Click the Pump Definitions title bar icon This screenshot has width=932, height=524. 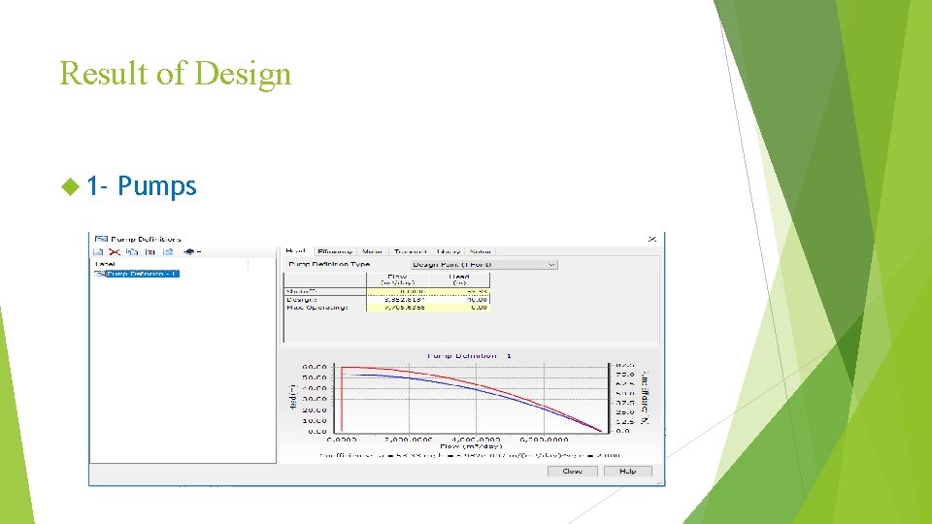click(101, 239)
